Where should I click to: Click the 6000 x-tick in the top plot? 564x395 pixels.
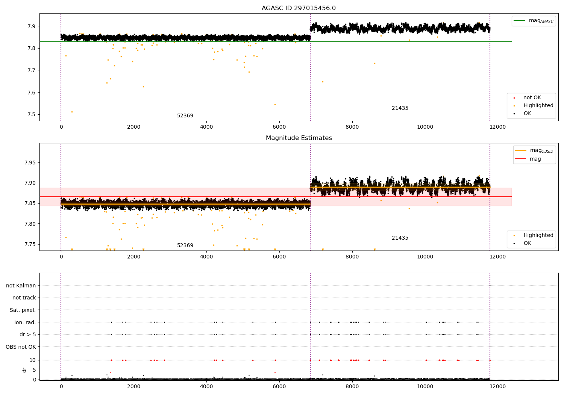click(x=279, y=127)
